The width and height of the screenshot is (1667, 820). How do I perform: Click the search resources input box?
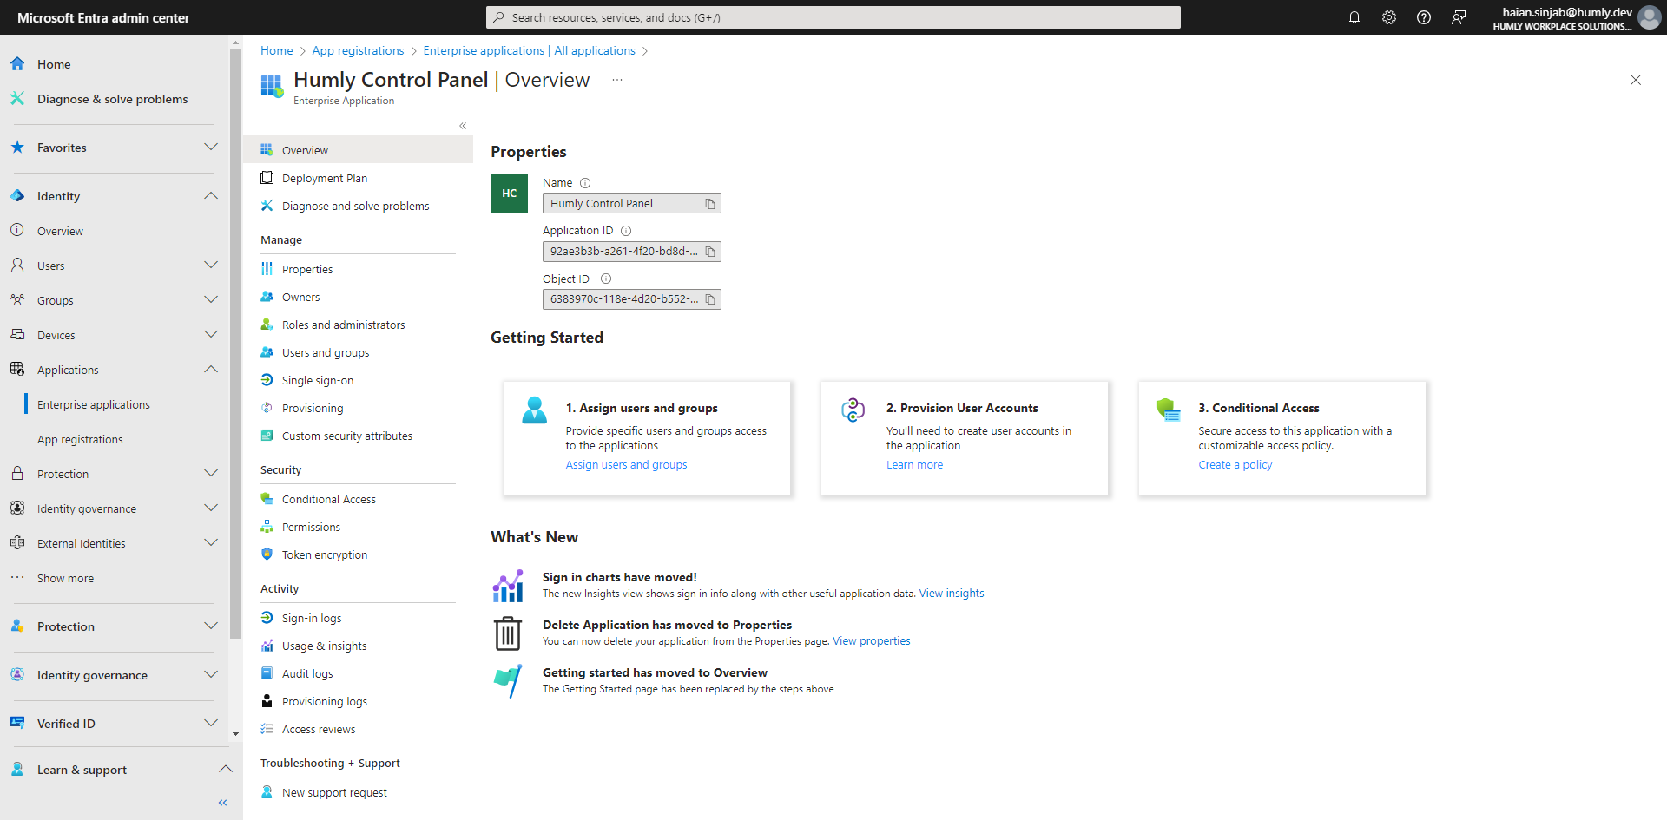[833, 17]
